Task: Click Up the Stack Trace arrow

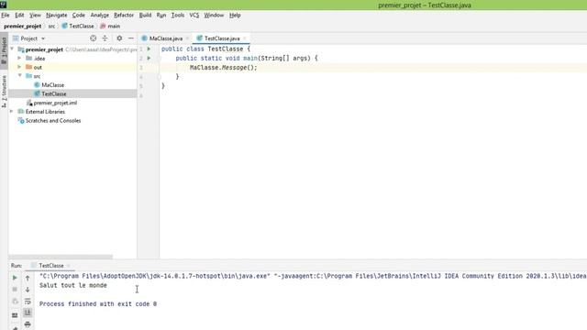Action: (28, 278)
